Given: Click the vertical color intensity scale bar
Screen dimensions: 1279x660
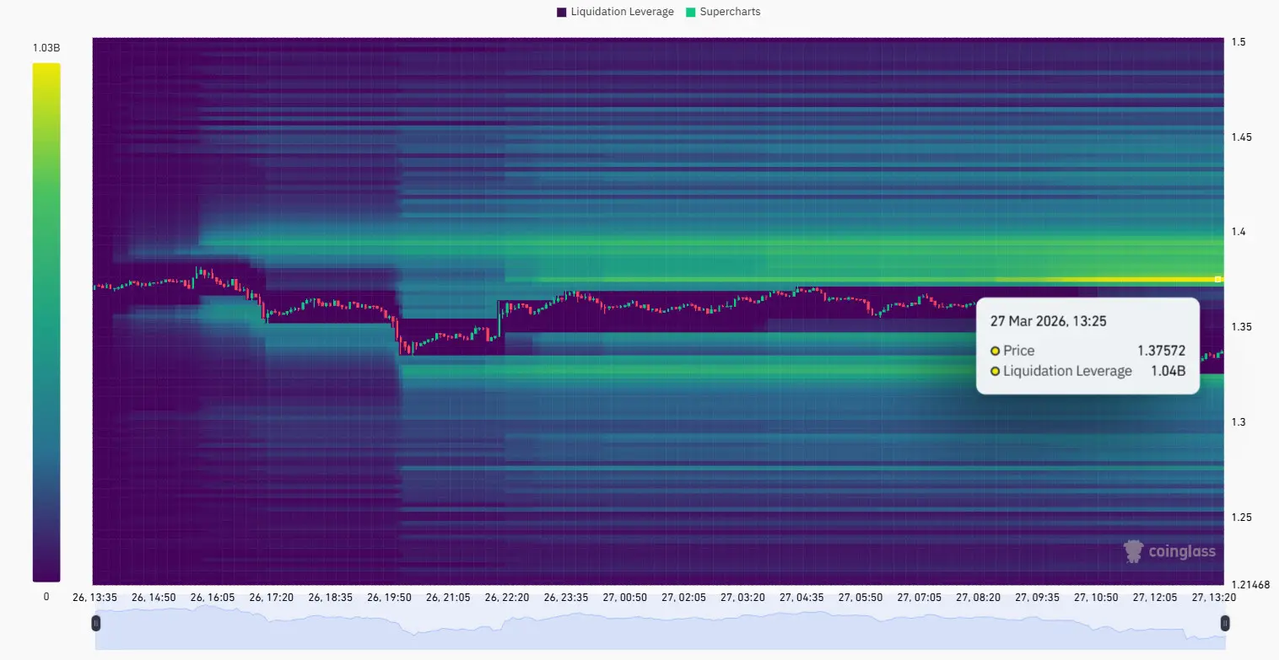Looking at the screenshot, I should coord(46,320).
